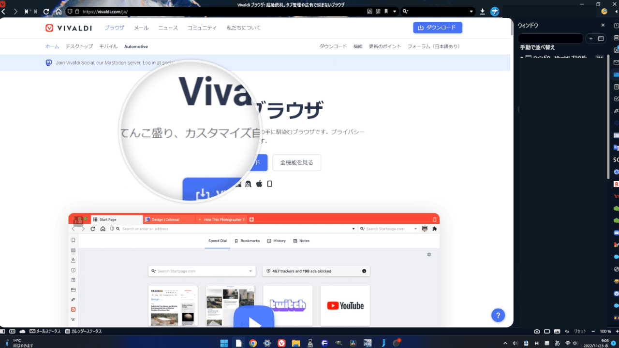Open Chrome from the taskbar
The image size is (619, 348).
tap(252, 343)
